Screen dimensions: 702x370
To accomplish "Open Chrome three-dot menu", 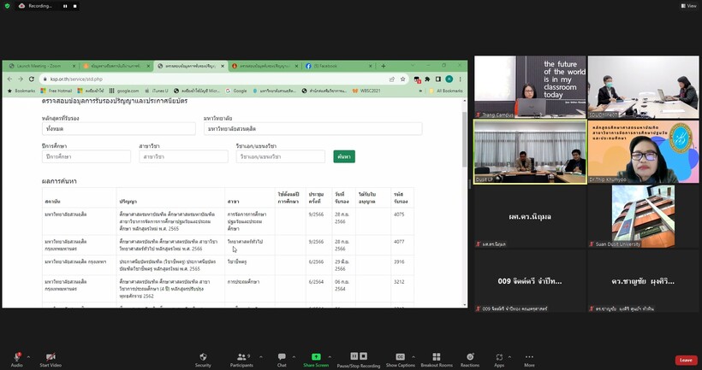I will coord(460,79).
